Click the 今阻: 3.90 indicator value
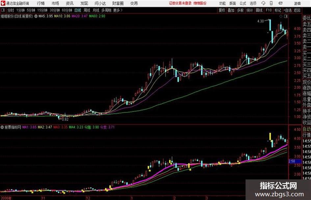 coord(91,127)
